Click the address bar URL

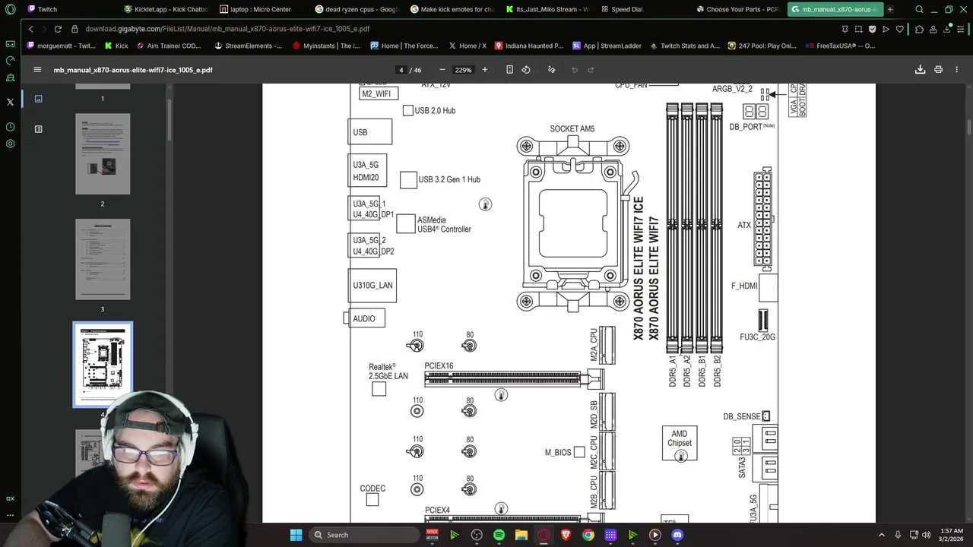click(227, 29)
